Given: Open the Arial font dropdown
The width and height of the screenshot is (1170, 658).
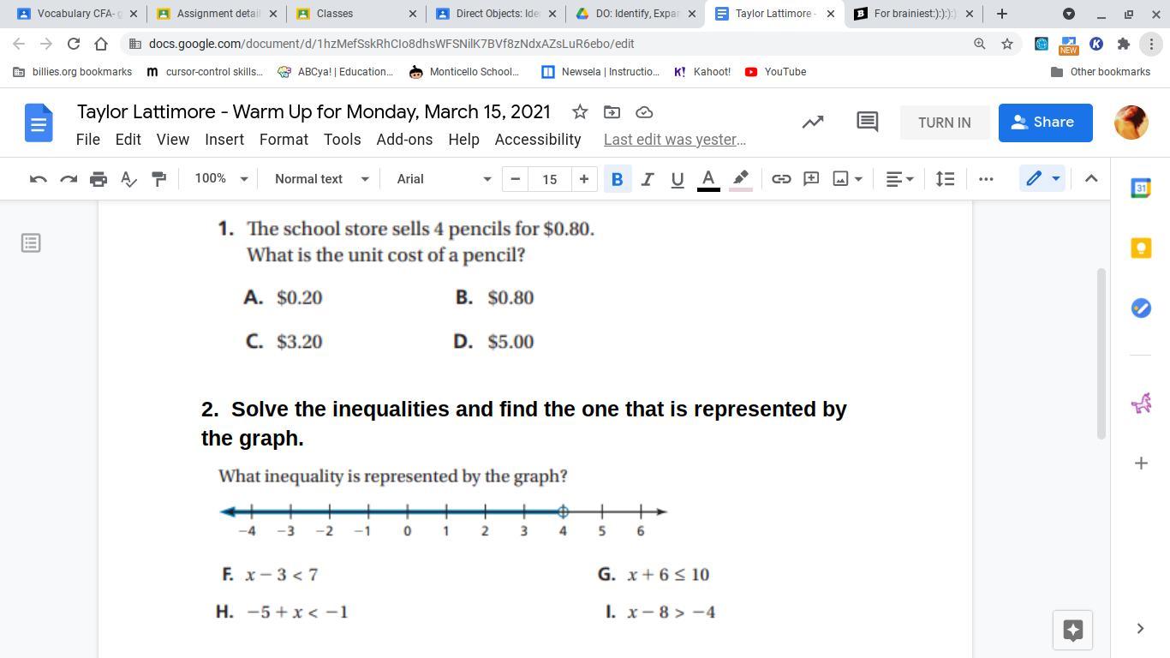Looking at the screenshot, I should click(444, 179).
